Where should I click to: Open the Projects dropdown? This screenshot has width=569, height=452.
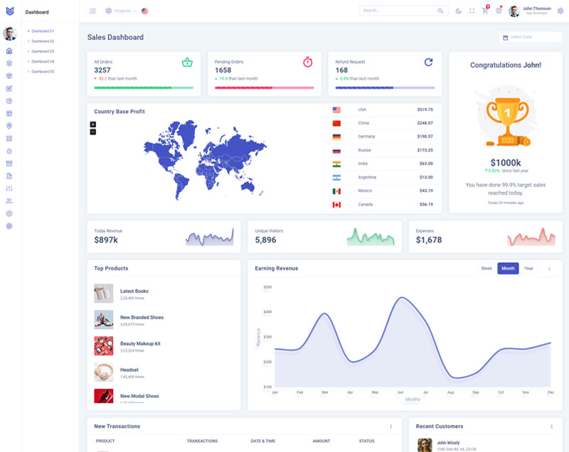point(120,11)
